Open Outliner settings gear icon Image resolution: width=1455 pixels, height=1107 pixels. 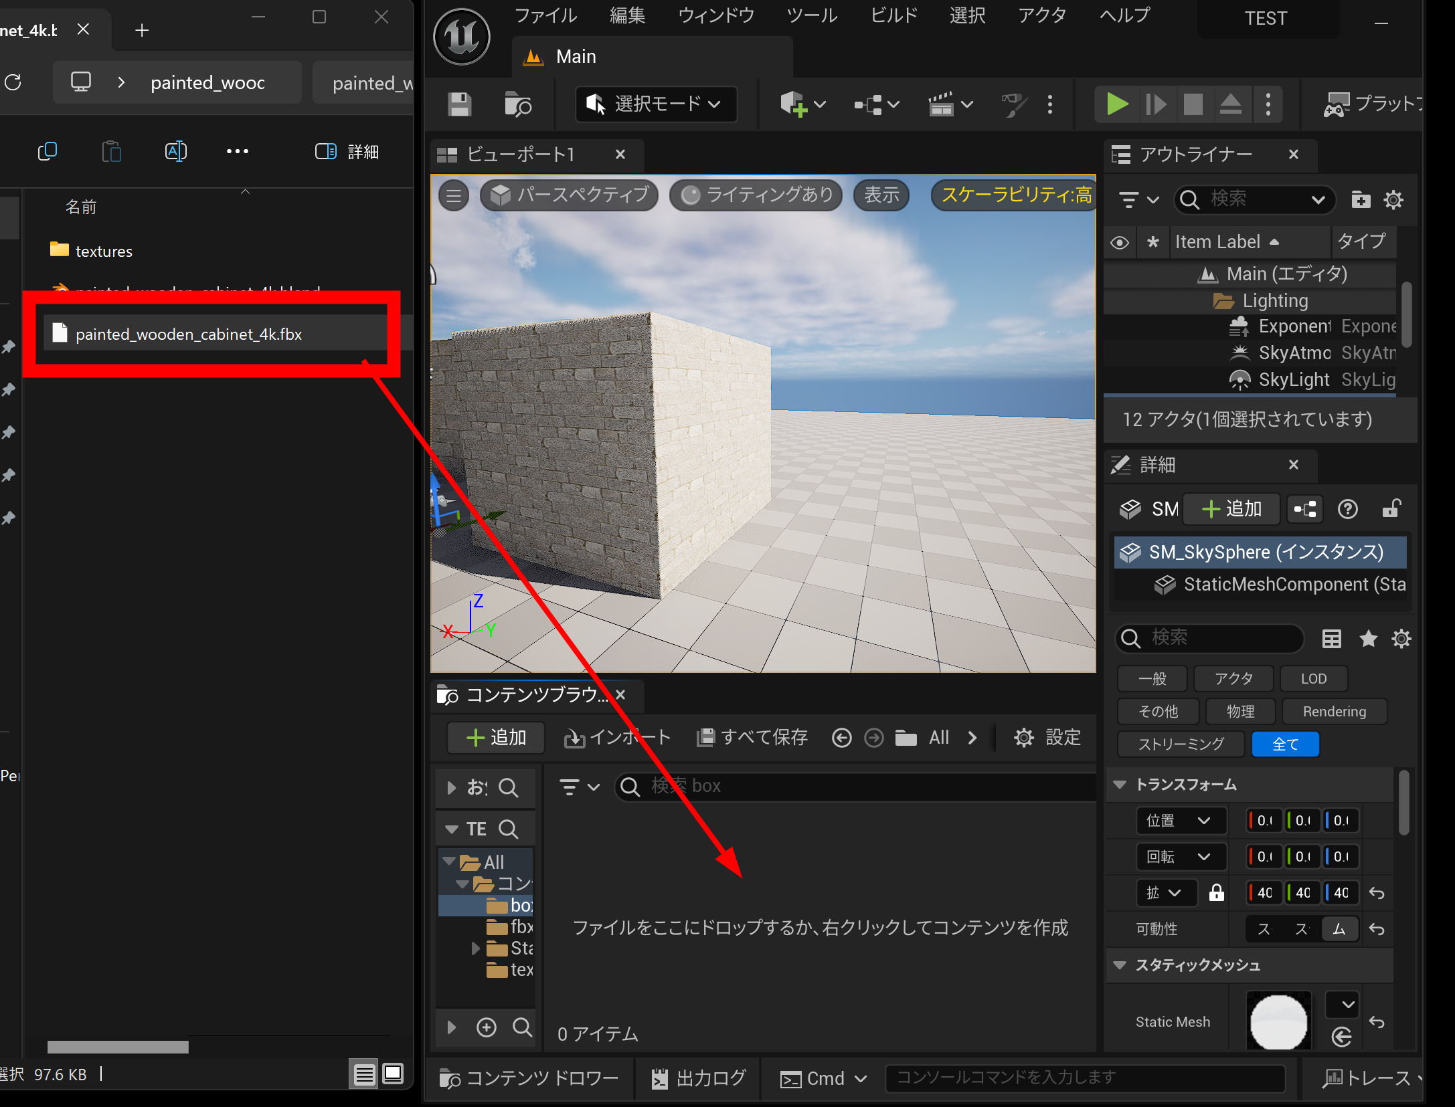point(1393,199)
